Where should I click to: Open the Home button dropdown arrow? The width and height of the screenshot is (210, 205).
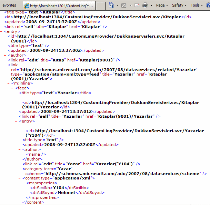click(x=118, y=6)
